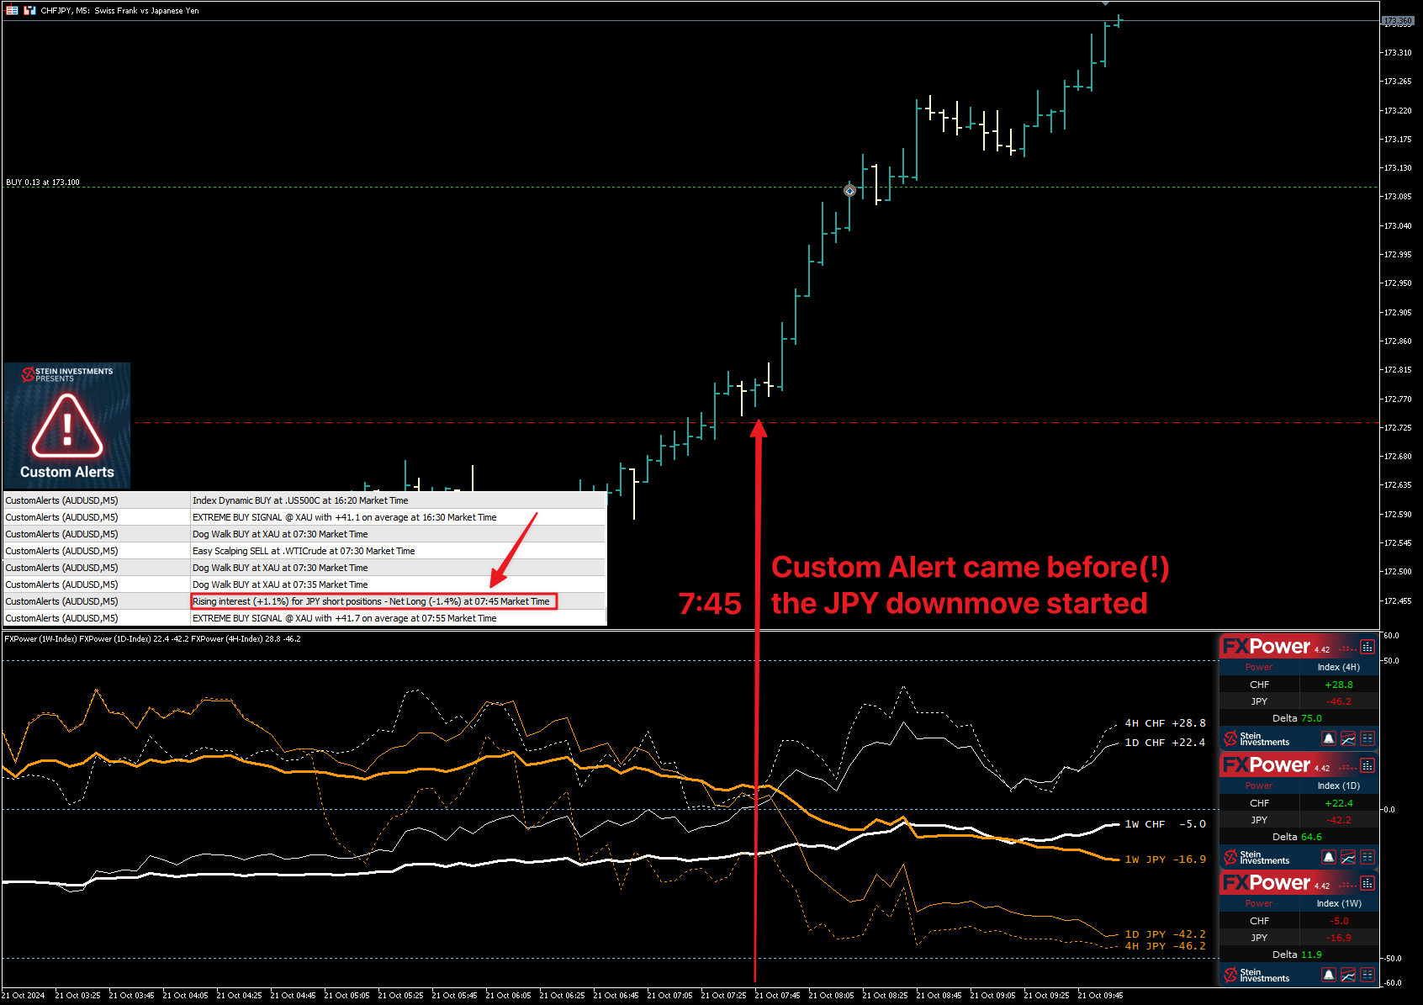Select 'Easy Scalping SELL at .WTICrude' alert
Image resolution: width=1423 pixels, height=1005 pixels.
[304, 551]
